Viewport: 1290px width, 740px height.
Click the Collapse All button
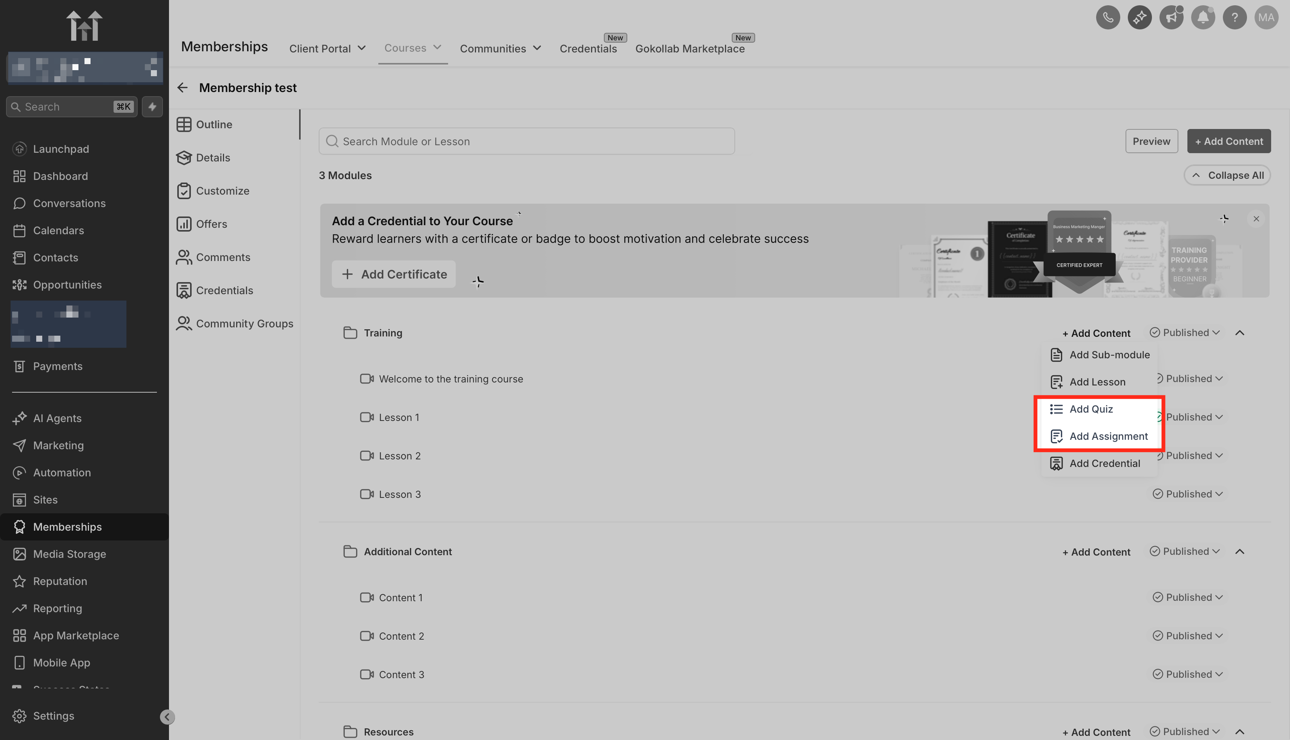click(1227, 175)
